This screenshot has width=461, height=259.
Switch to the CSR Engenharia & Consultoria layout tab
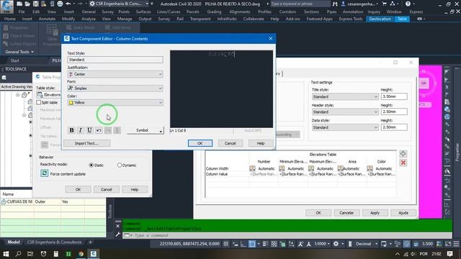(x=54, y=242)
